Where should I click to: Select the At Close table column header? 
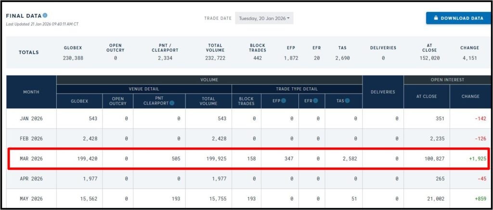427,96
